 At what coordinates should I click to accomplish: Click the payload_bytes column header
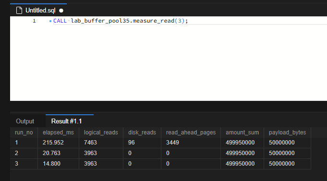tap(287, 133)
